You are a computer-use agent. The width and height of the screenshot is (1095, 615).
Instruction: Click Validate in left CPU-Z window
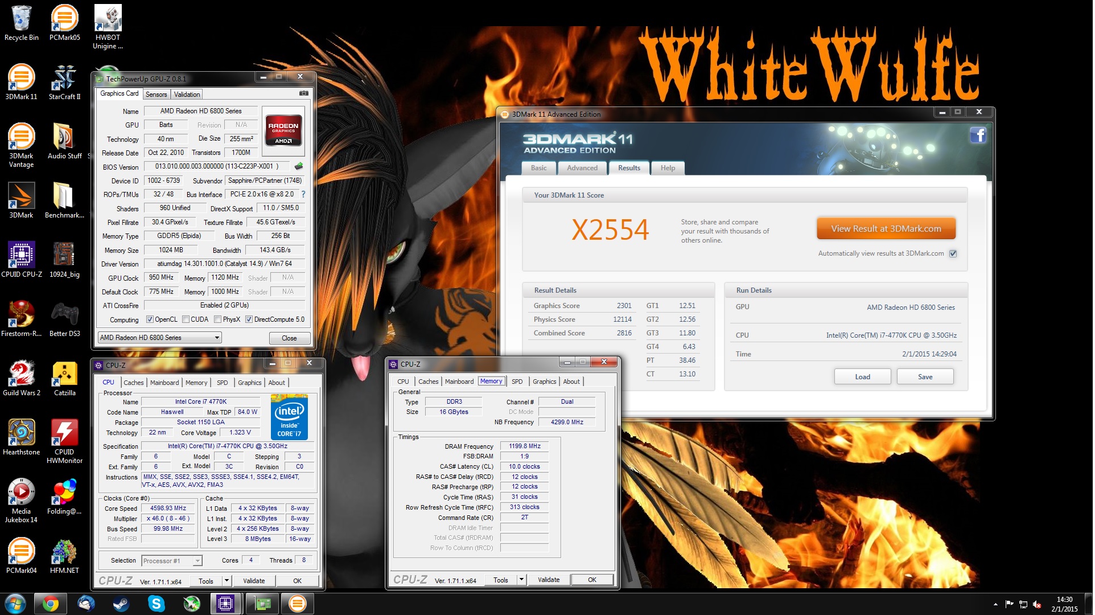[254, 581]
